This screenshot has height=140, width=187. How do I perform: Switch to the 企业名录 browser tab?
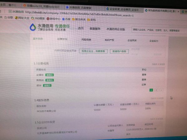[x=123, y=9]
